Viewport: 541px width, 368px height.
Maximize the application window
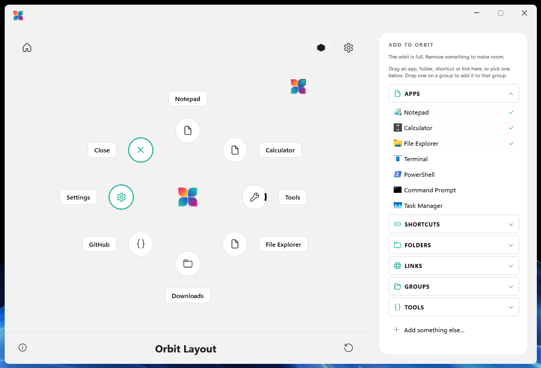[x=501, y=13]
